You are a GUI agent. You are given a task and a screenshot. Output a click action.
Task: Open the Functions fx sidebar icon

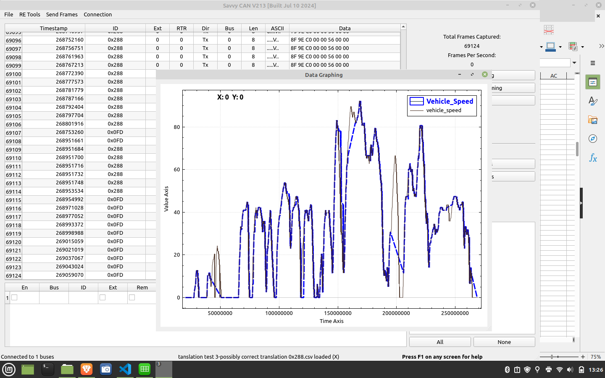tap(593, 158)
